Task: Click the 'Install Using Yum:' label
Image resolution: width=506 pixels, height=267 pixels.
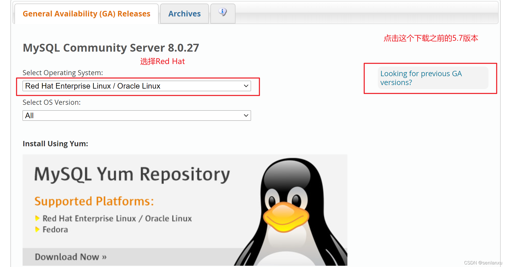Action: click(55, 144)
